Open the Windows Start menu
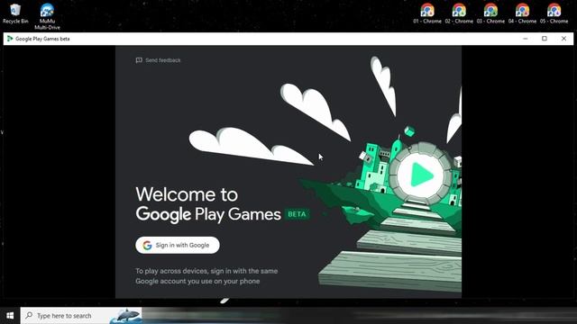 [x=10, y=316]
